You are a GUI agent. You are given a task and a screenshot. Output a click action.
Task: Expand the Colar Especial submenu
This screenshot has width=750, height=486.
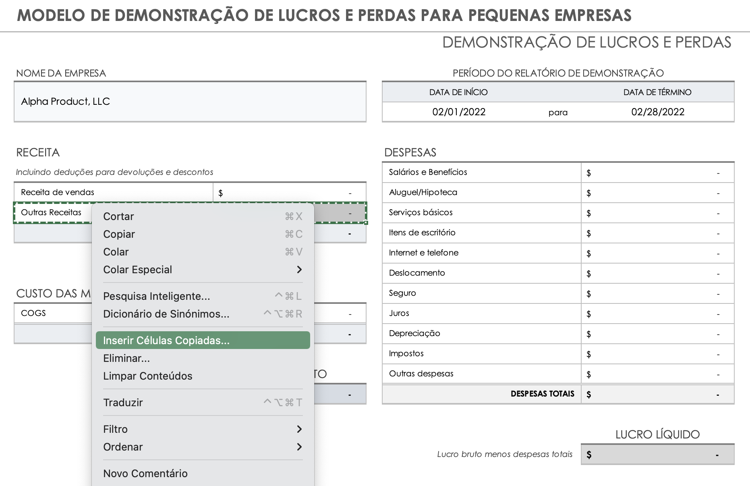coord(138,270)
